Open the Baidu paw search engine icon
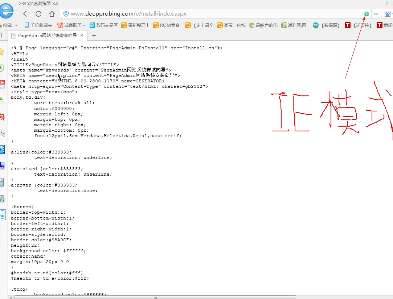This screenshot has height=299, width=393. click(387, 14)
